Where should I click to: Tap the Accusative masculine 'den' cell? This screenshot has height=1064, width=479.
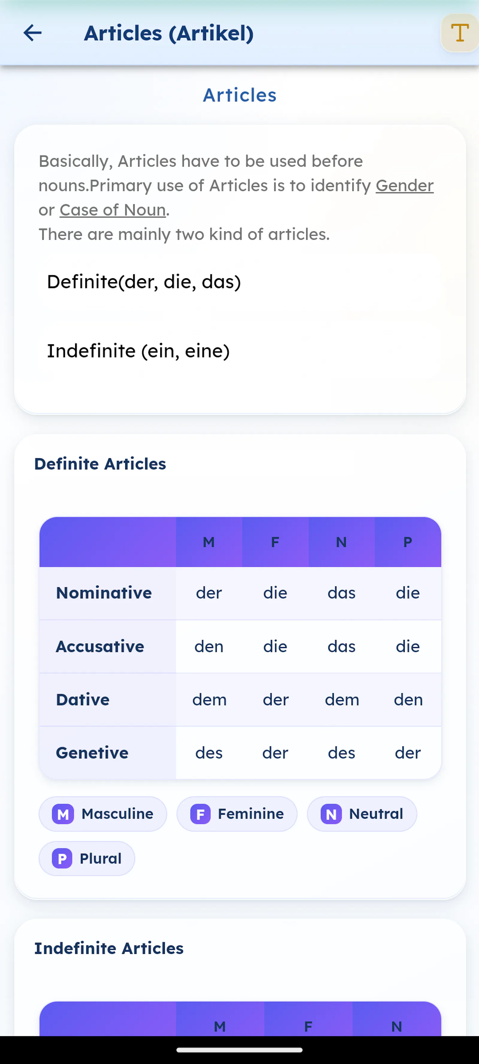click(209, 646)
